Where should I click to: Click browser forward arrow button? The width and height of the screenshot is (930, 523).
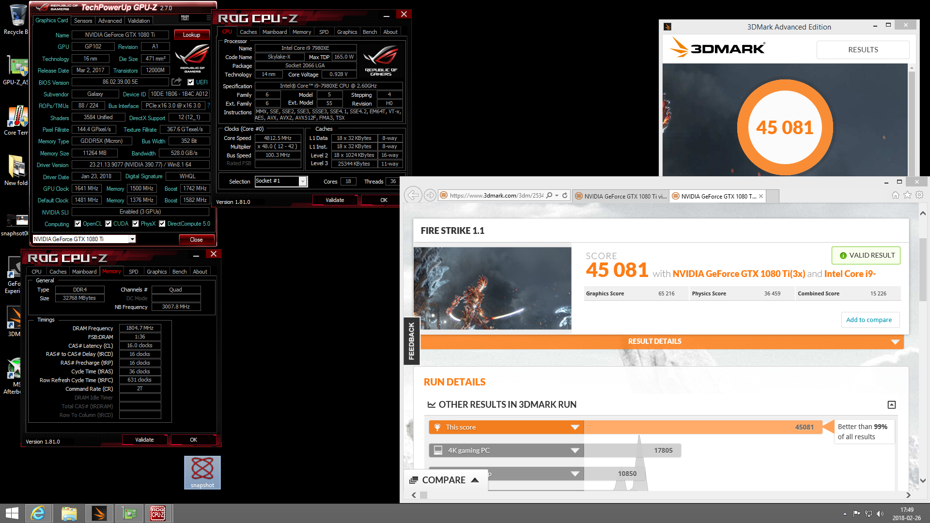coord(430,195)
